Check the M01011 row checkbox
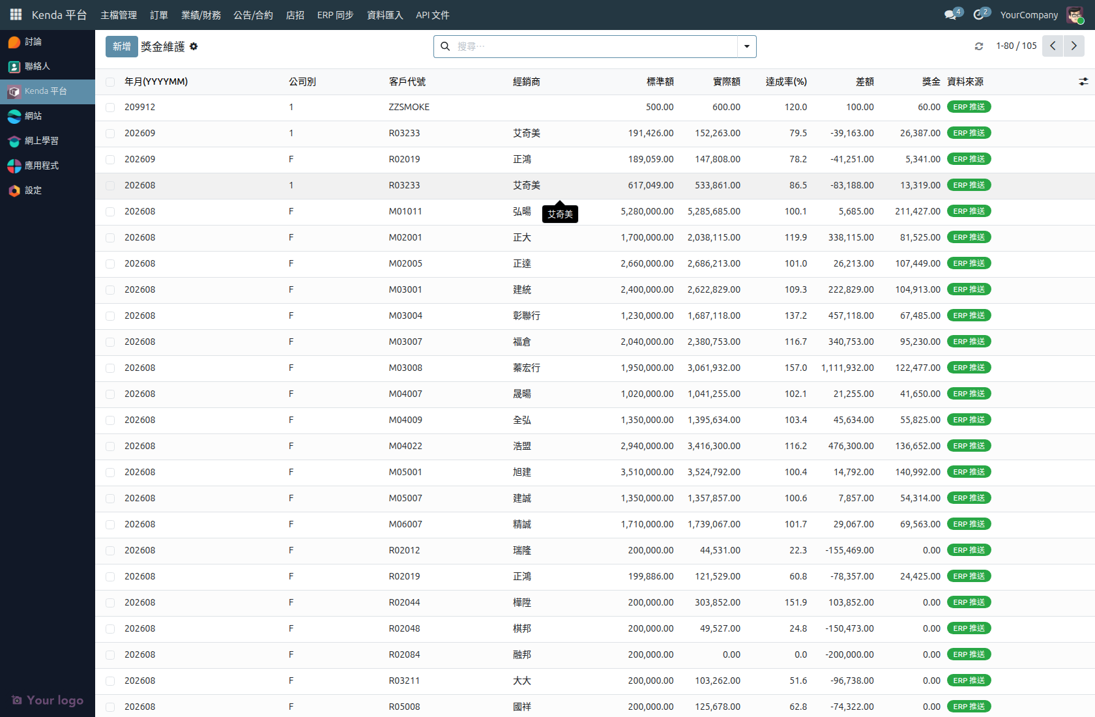Screen dimensions: 1095x717 [110, 212]
